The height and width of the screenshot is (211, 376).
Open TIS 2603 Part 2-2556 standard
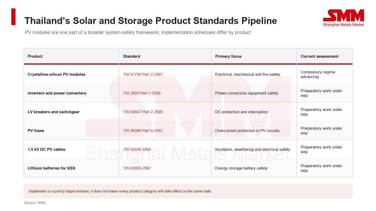(x=142, y=93)
